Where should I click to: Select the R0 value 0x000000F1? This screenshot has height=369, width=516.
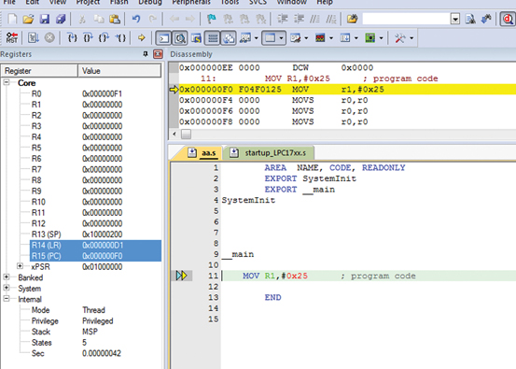tap(102, 94)
